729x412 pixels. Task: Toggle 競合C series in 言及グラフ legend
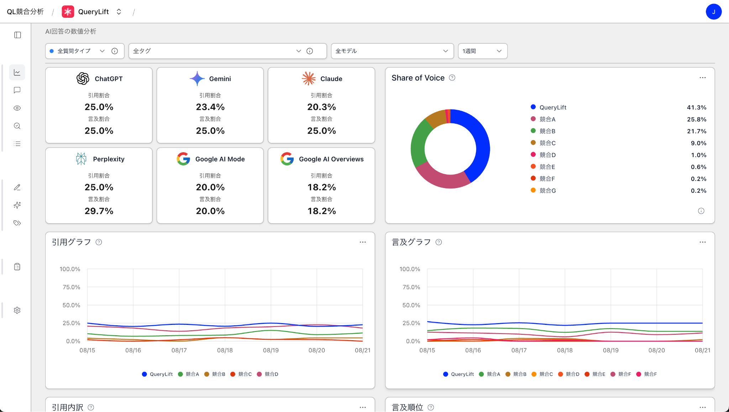pyautogui.click(x=542, y=374)
